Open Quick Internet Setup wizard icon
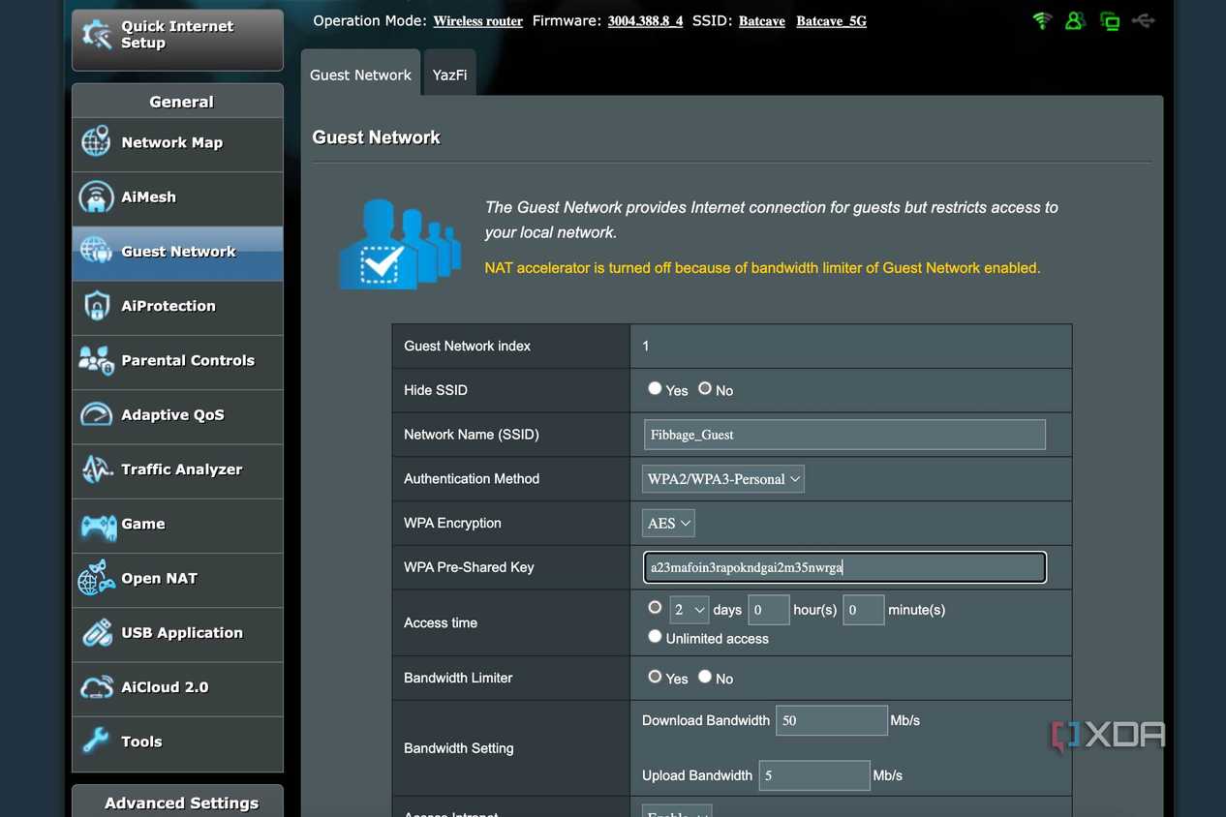 pyautogui.click(x=97, y=35)
